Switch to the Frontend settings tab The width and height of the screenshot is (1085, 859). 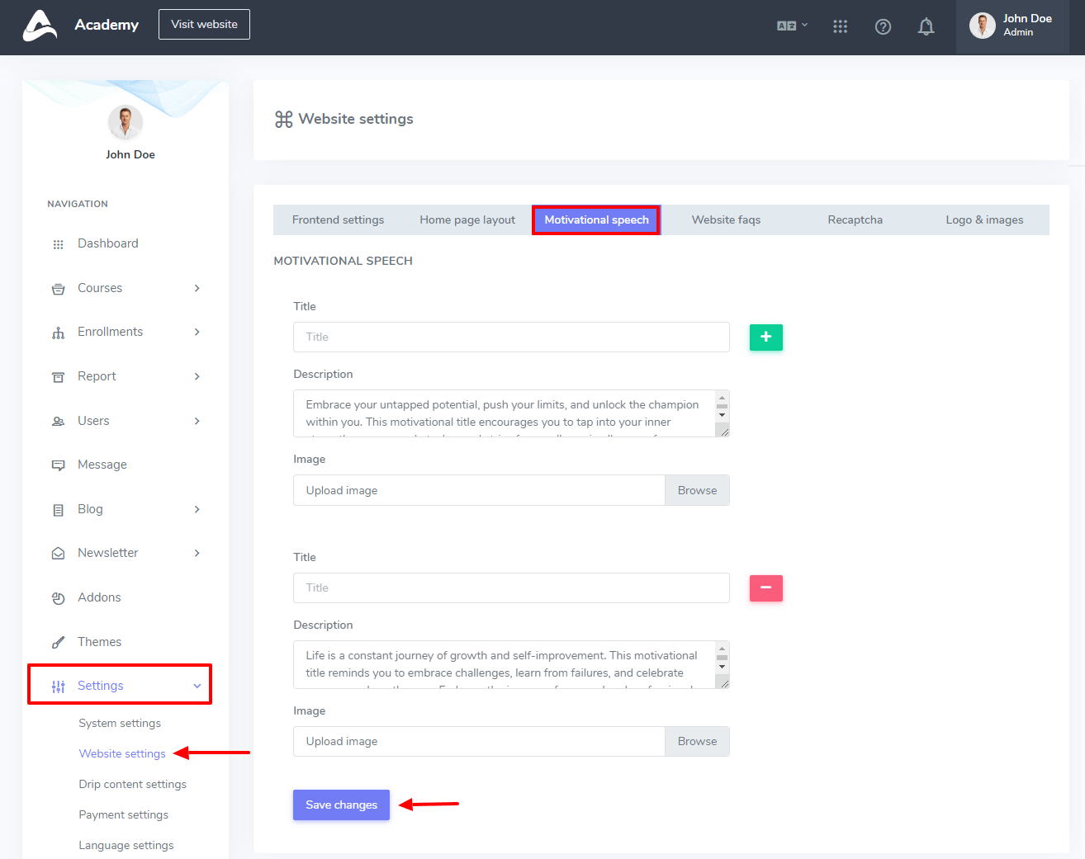tap(338, 219)
